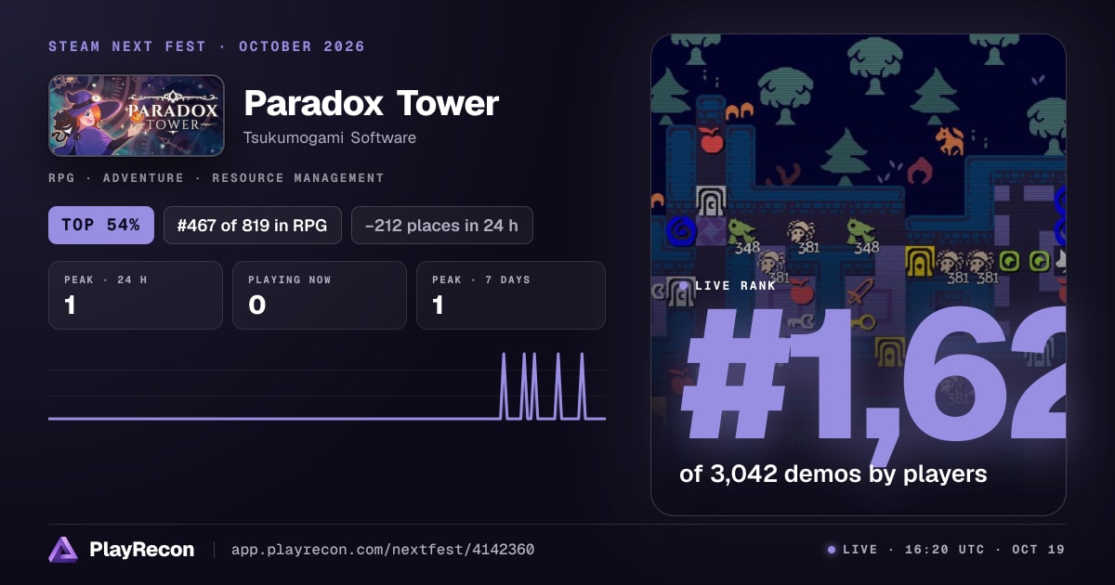
Task: Click the live status dot in footer
Action: 832,550
